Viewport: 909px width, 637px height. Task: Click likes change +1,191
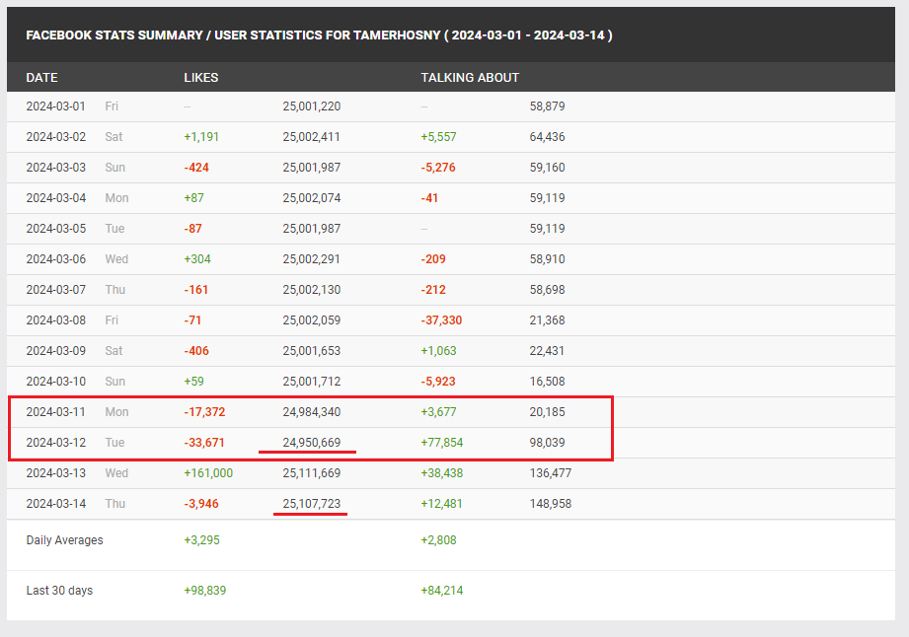(x=201, y=137)
